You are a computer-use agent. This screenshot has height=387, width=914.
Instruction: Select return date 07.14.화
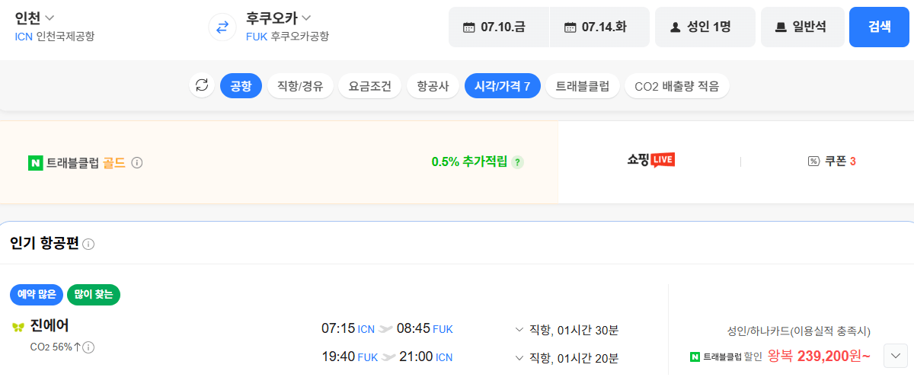(599, 27)
